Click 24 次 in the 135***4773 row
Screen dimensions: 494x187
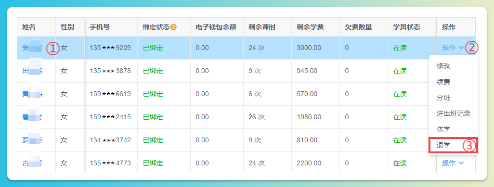[257, 163]
